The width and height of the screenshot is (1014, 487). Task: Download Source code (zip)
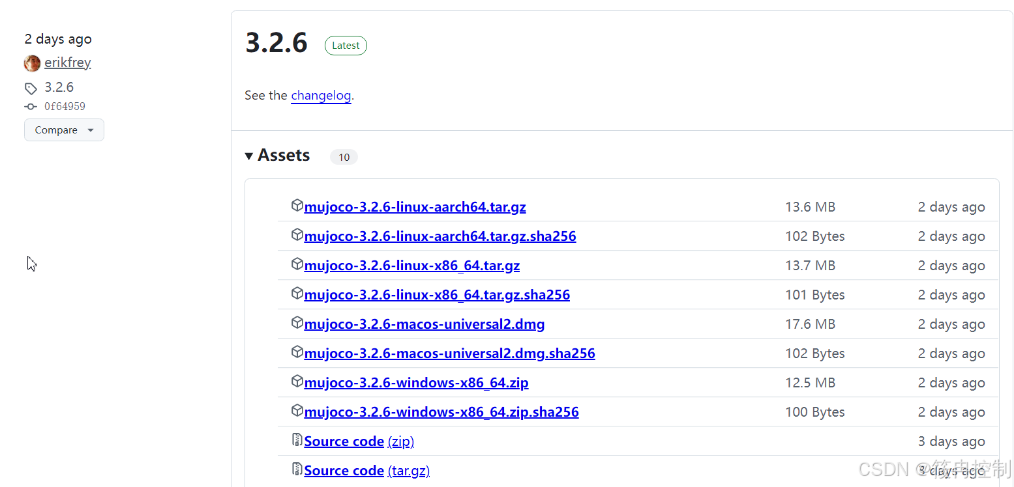pos(359,441)
